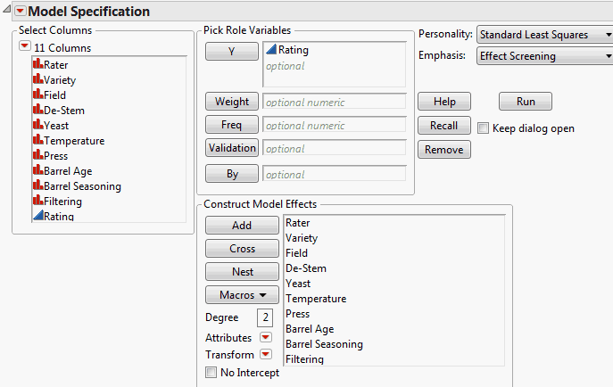Click the Weight optional numeric field
This screenshot has height=387, width=613.
tap(334, 102)
